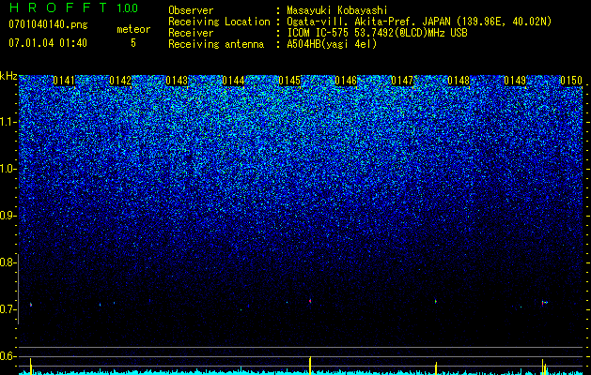Image resolution: width=591 pixels, height=375 pixels.
Task: Click the 0.8 frequency axis label
Action: point(8,262)
